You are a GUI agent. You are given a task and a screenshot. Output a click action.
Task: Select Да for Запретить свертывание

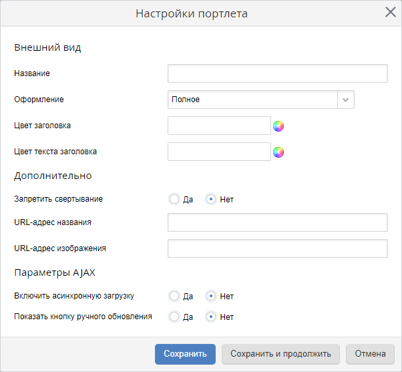tap(174, 199)
